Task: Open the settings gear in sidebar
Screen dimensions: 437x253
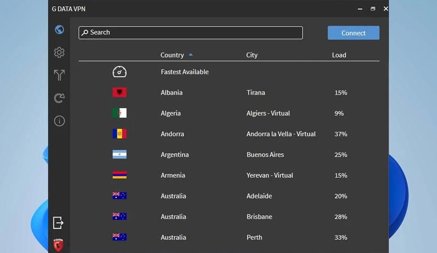Action: click(x=59, y=52)
